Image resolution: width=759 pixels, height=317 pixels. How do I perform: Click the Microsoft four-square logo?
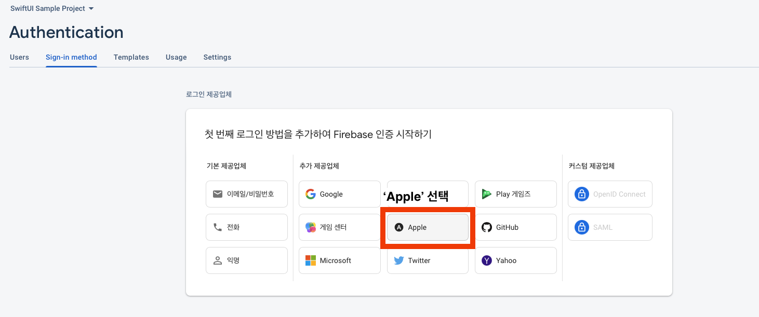311,260
